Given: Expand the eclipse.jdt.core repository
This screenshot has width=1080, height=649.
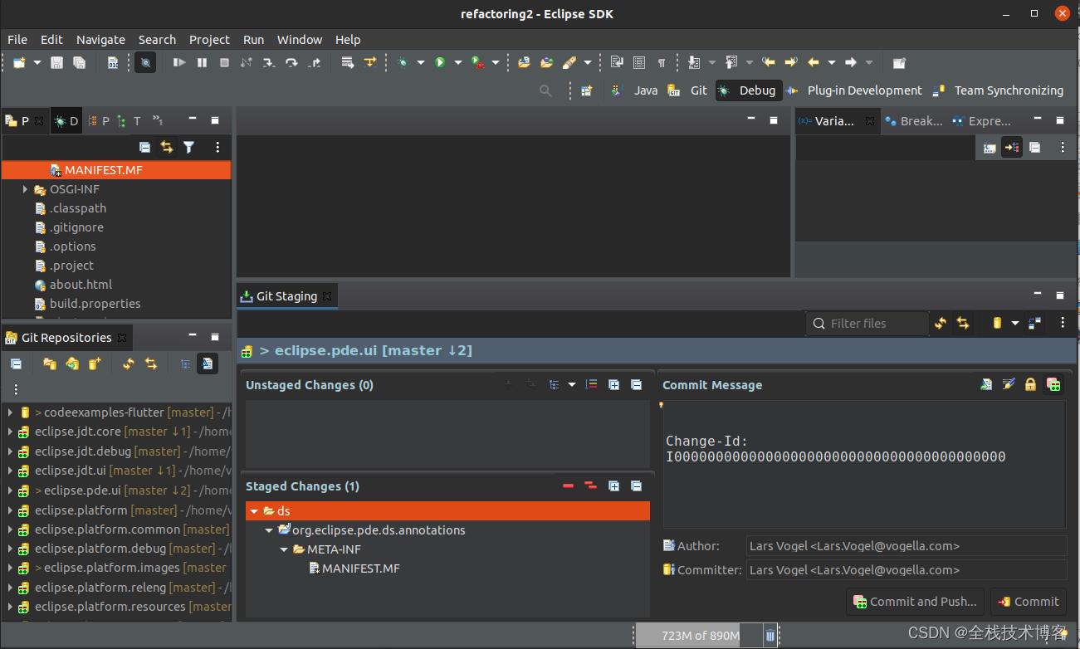Looking at the screenshot, I should (x=10, y=432).
